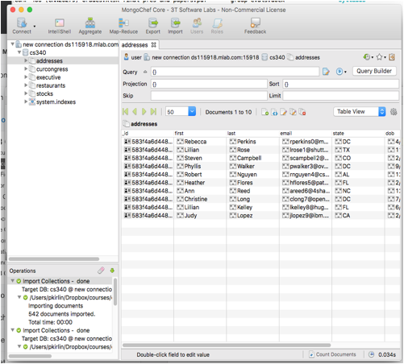Expand the curcongress collection arrow
The width and height of the screenshot is (404, 364).
pos(26,68)
